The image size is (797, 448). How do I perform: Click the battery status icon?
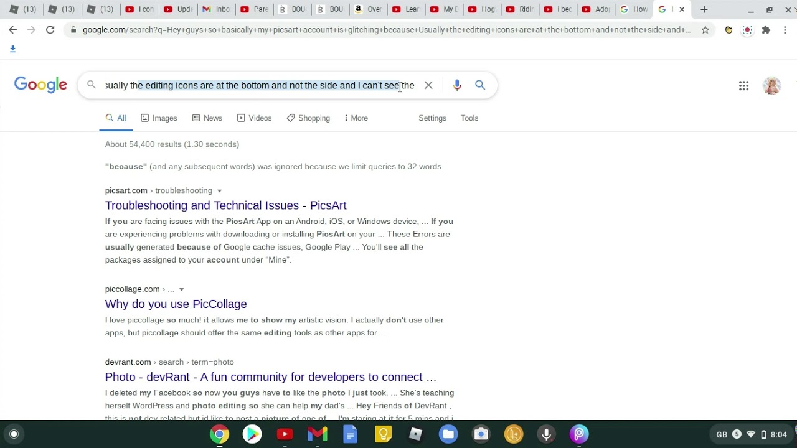pyautogui.click(x=763, y=434)
